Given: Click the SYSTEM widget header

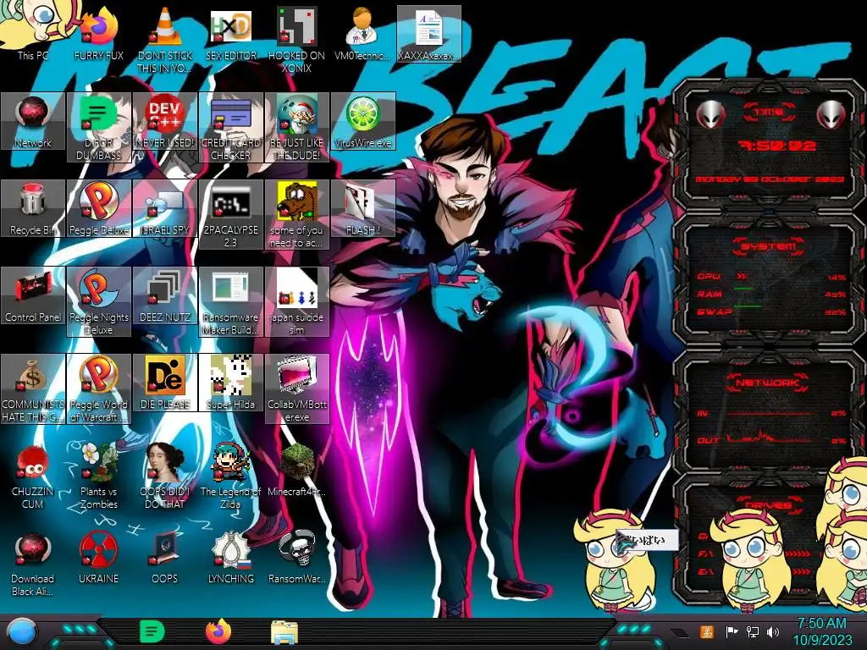Looking at the screenshot, I should [x=769, y=246].
